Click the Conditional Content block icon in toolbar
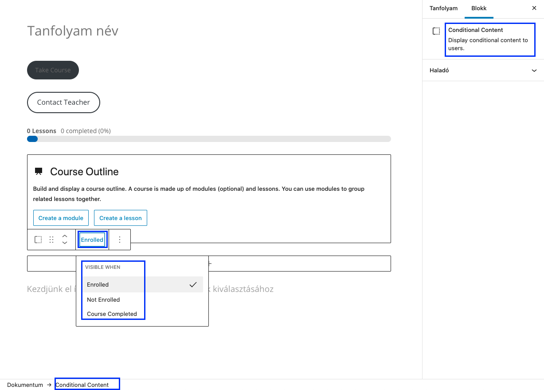The image size is (544, 390). [x=38, y=239]
